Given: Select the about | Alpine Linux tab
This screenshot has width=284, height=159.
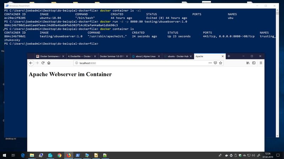Looking at the screenshot, I should (x=146, y=56).
